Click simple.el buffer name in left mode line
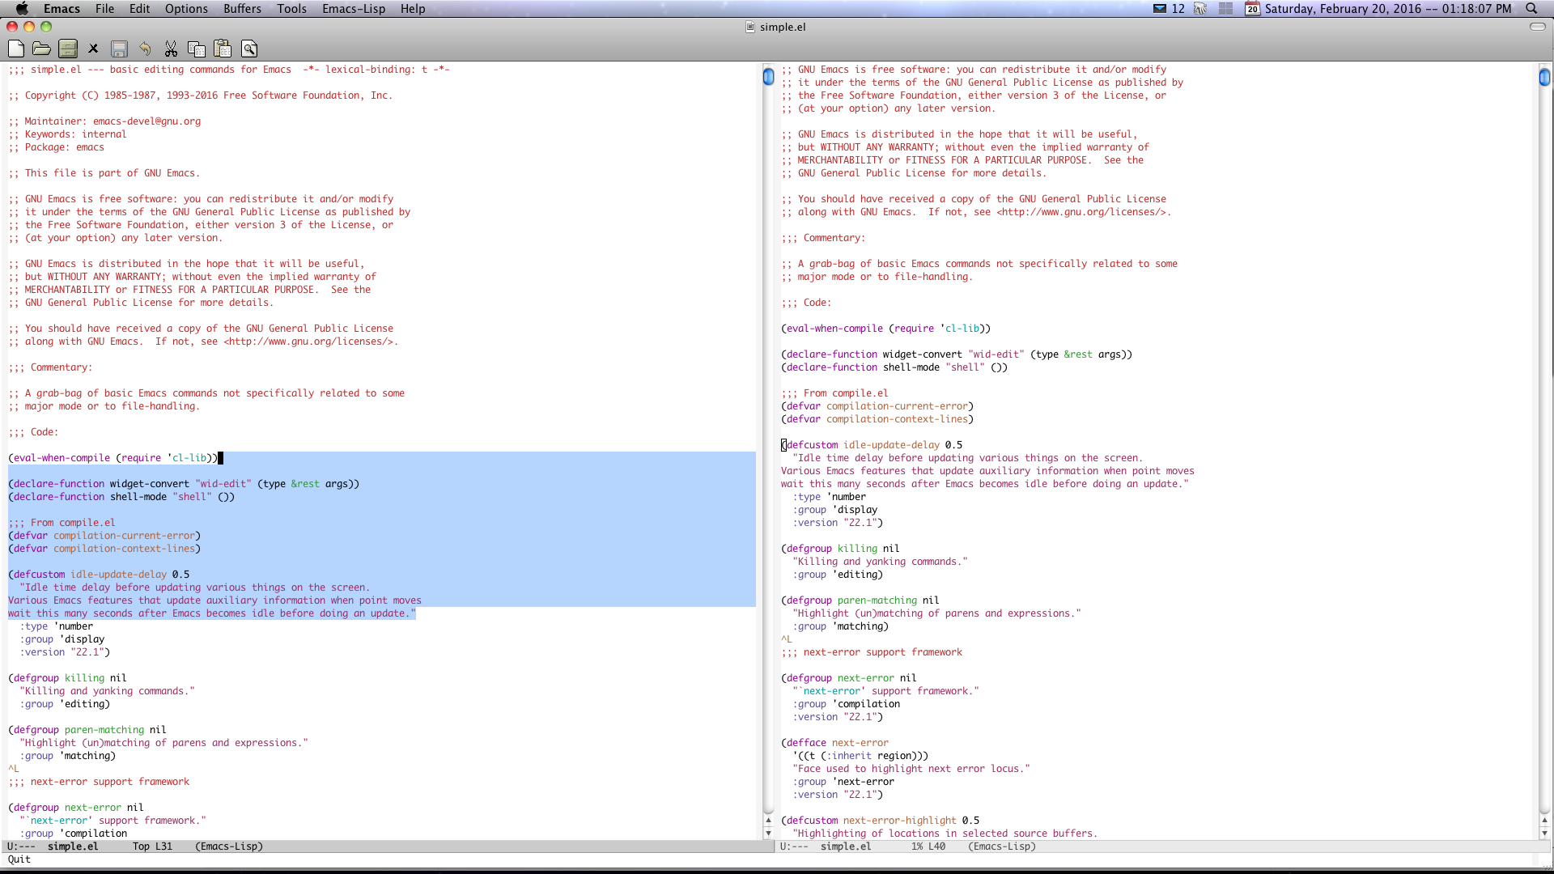This screenshot has height=874, width=1554. (x=73, y=846)
